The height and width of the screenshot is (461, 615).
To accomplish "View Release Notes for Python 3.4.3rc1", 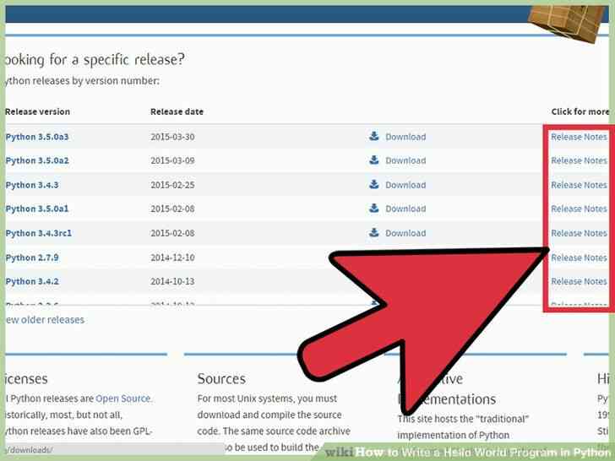I will [579, 233].
